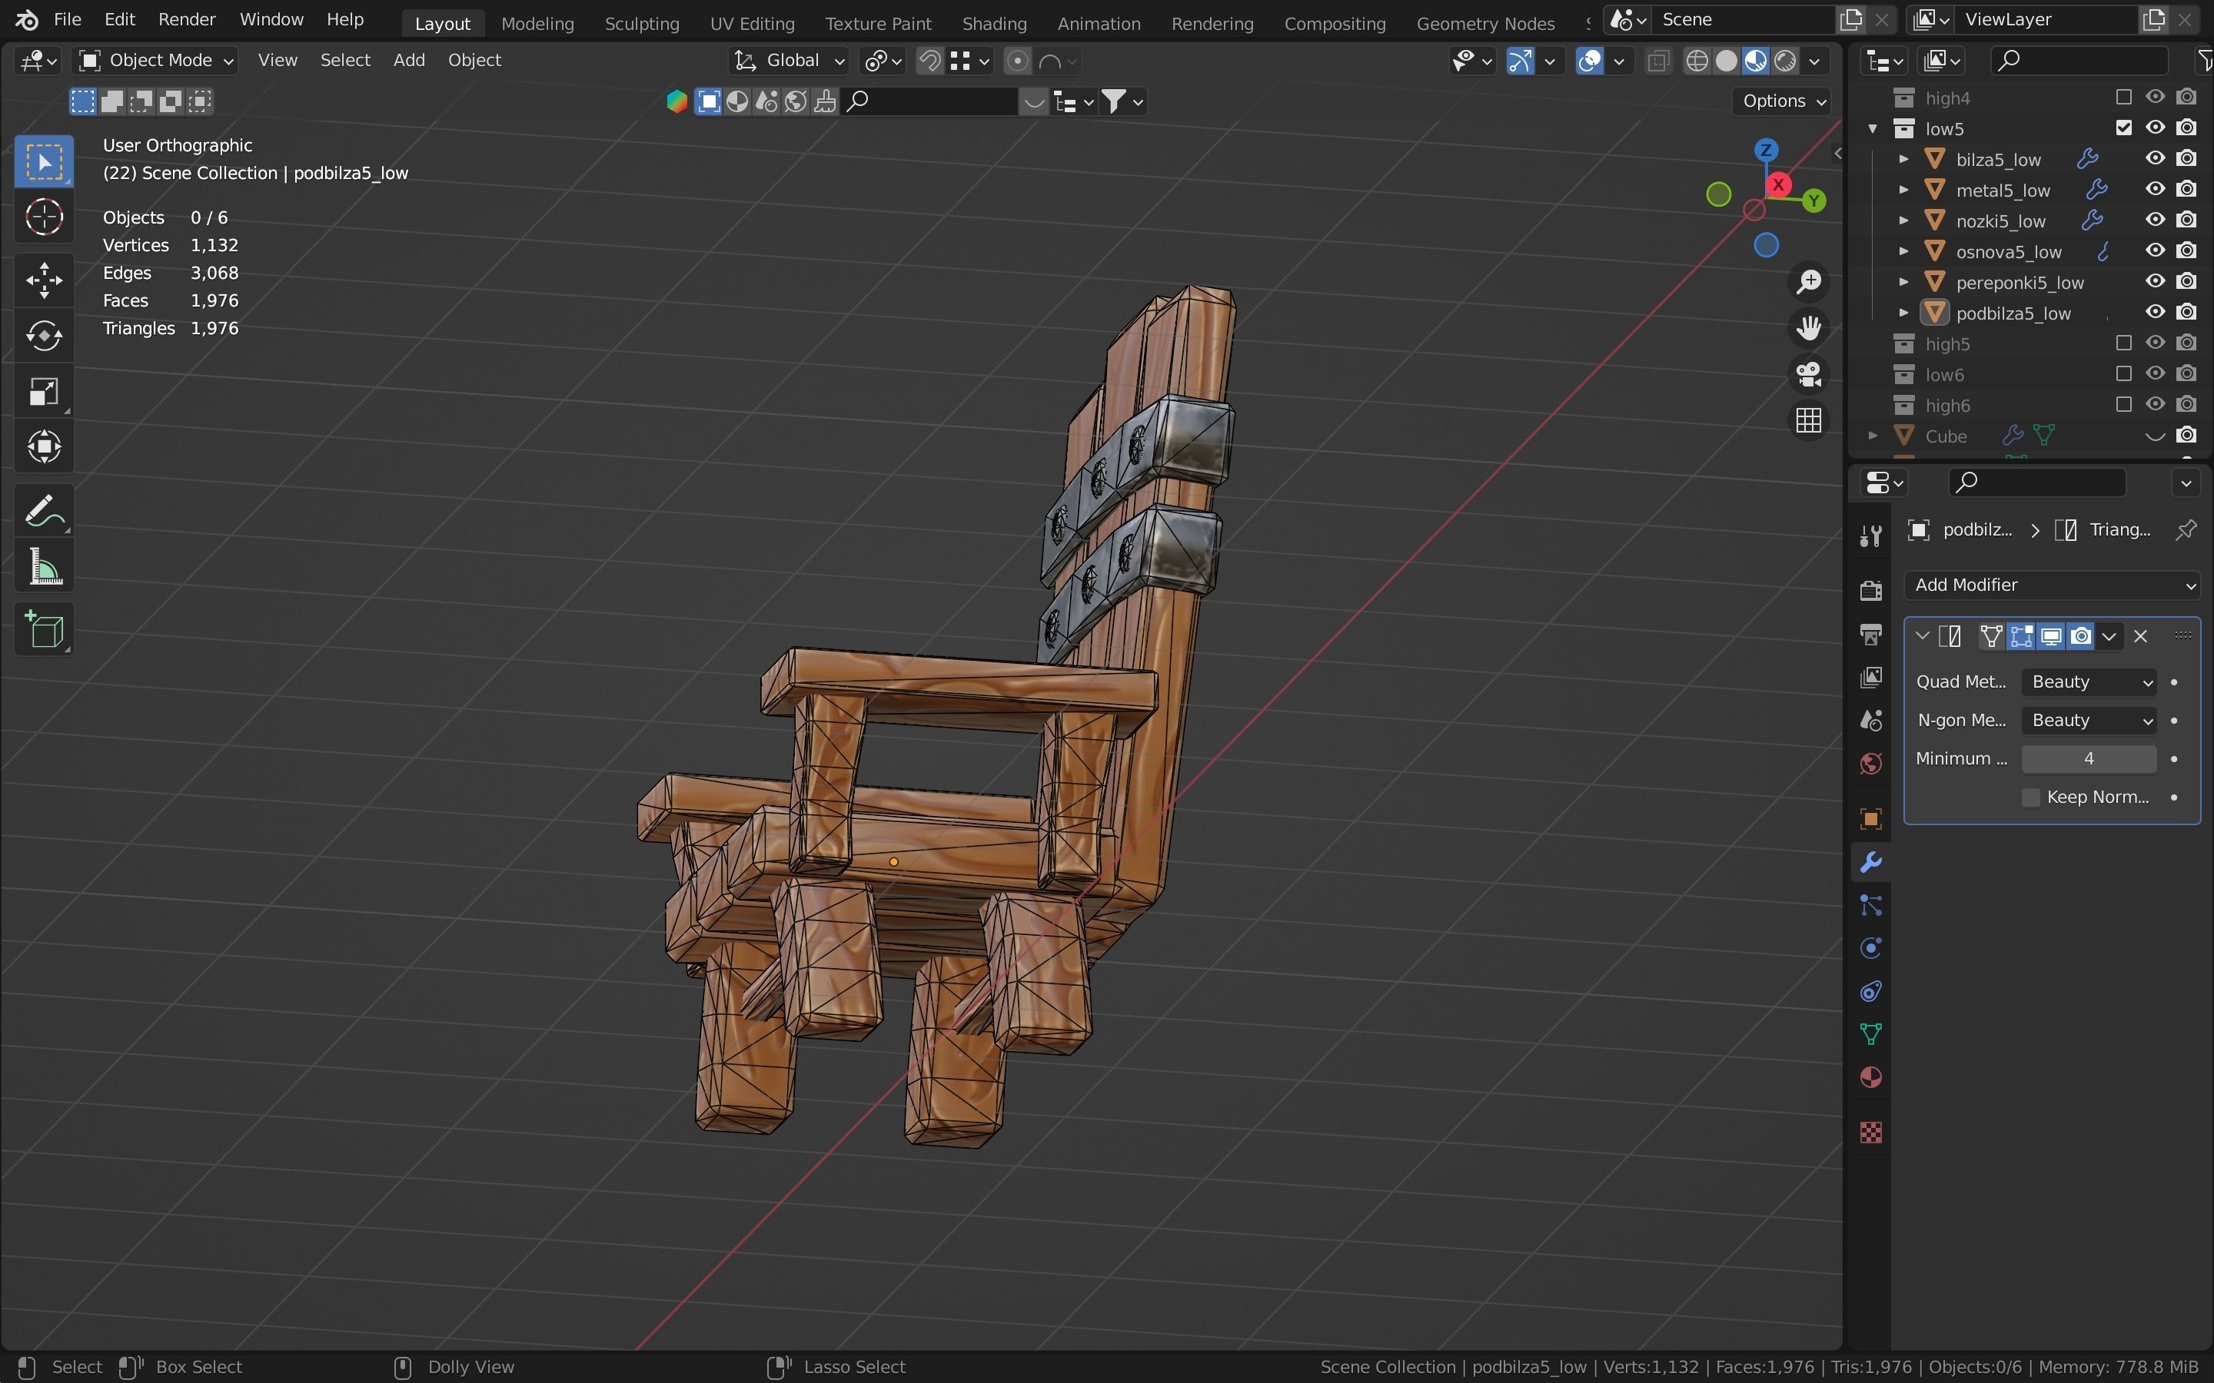Screen dimensions: 2214x1383
Task: Click properties editor search field
Action: coord(2037,482)
